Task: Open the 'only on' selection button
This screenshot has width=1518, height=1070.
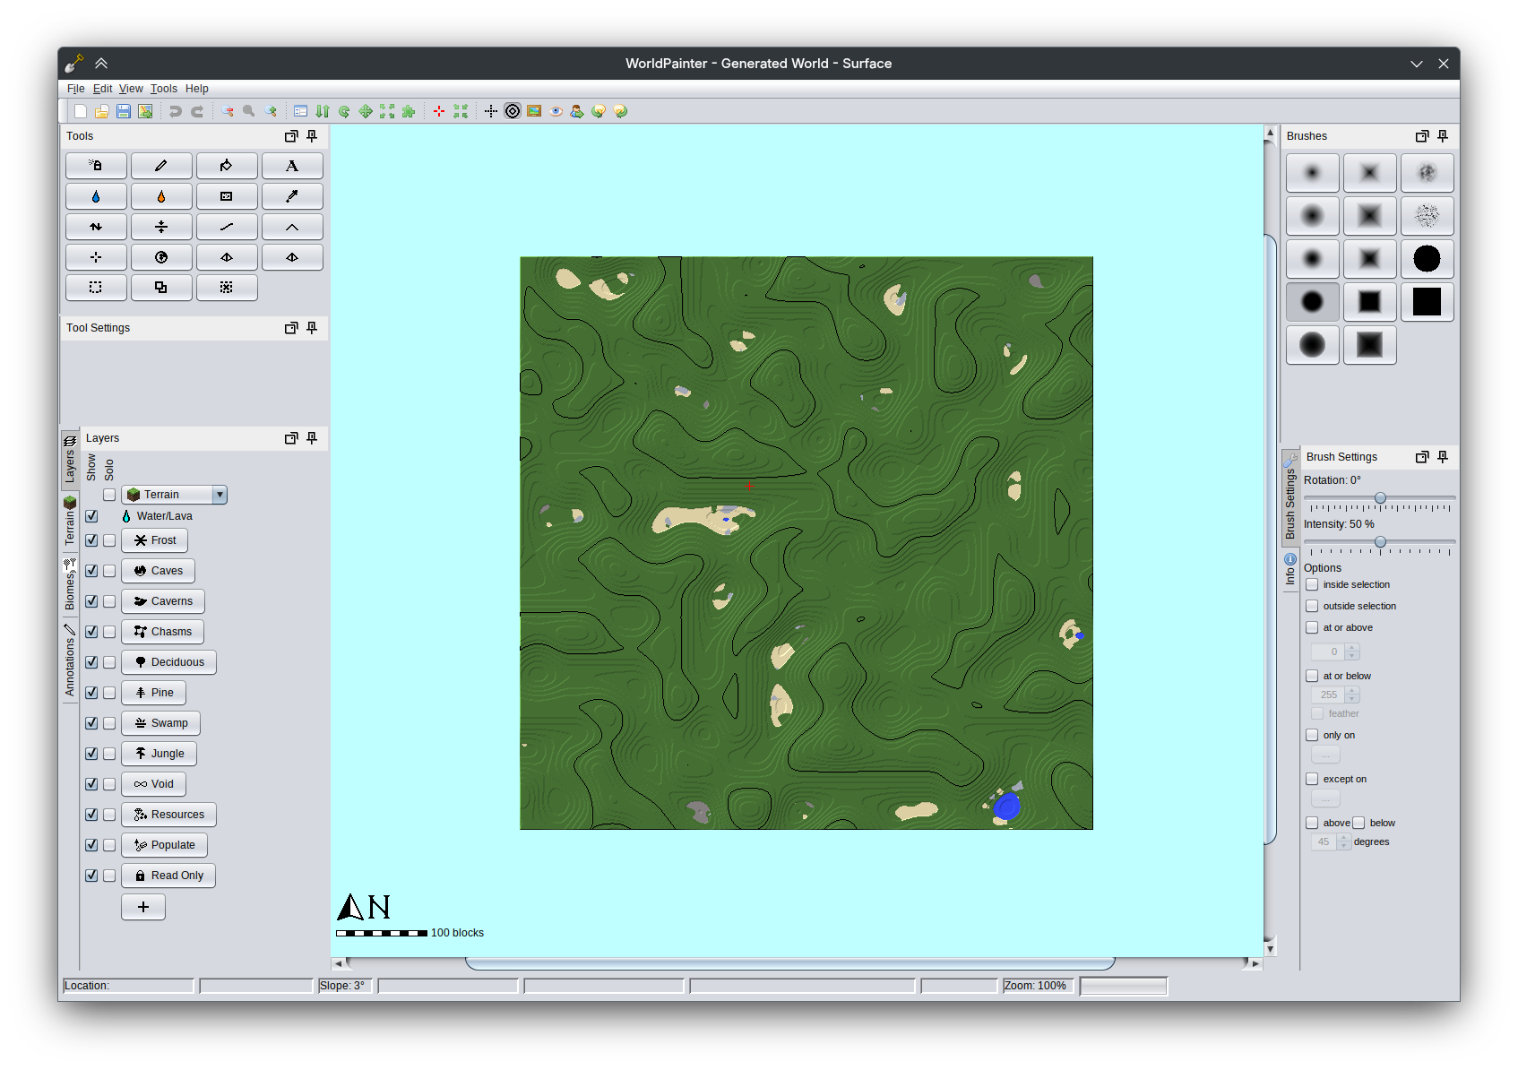Action: (x=1325, y=755)
